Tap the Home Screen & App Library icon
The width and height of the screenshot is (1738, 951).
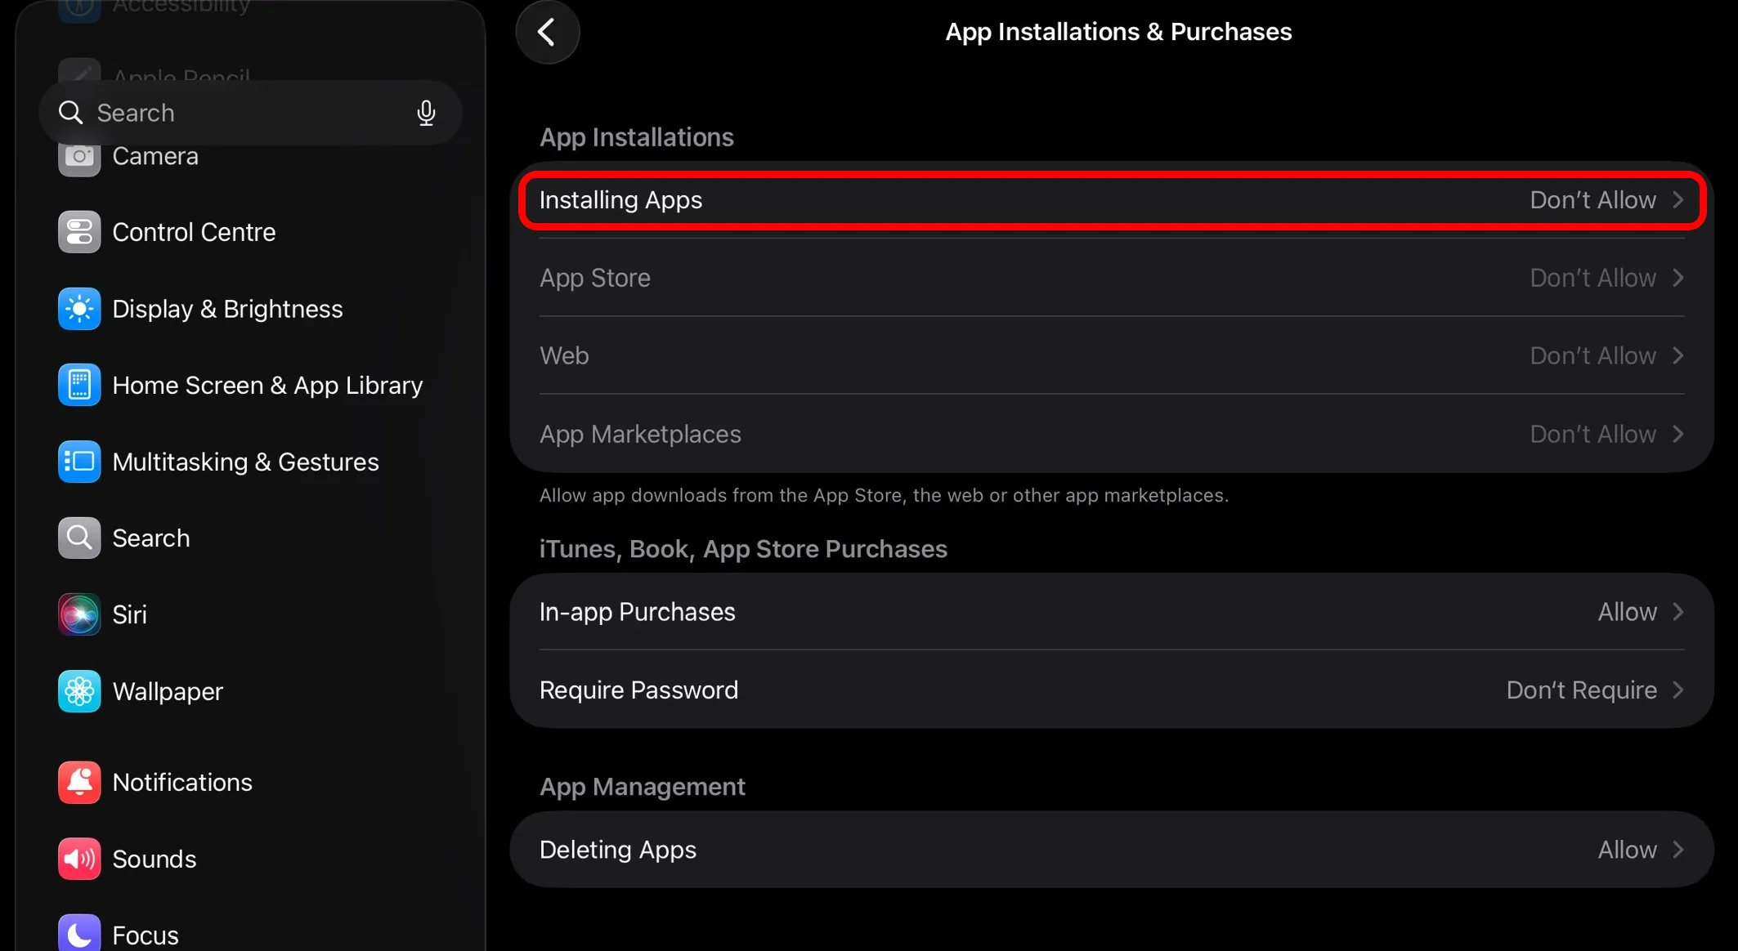tap(79, 385)
